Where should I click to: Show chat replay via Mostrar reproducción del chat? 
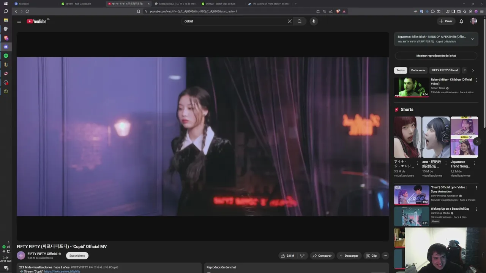(436, 56)
